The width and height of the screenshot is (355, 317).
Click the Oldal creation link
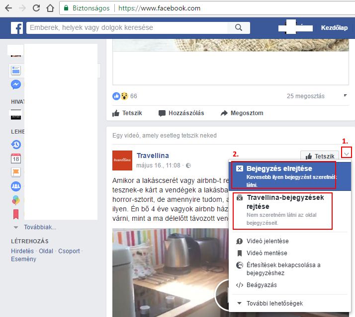[x=46, y=251]
